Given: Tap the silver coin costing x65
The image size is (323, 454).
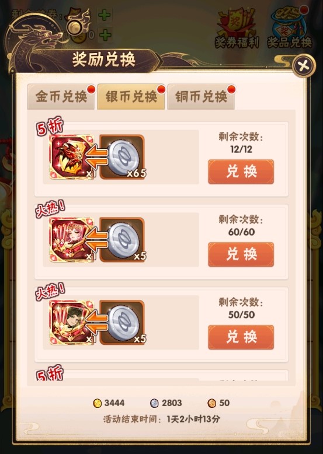Looking at the screenshot, I should coord(122,157).
